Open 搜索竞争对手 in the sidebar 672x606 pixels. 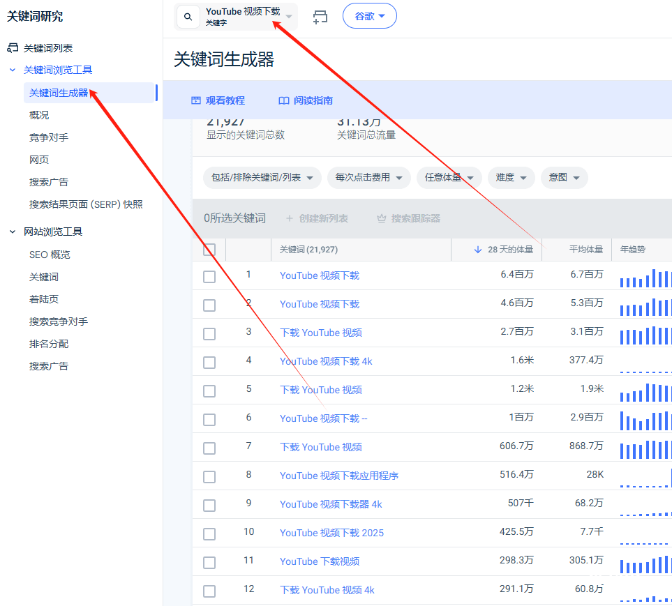click(x=59, y=321)
